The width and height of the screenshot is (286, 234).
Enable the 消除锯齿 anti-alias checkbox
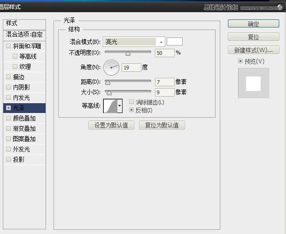pyautogui.click(x=131, y=102)
